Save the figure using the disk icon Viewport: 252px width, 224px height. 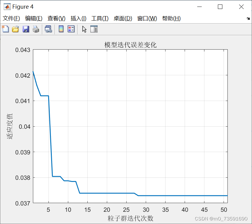pos(26,29)
